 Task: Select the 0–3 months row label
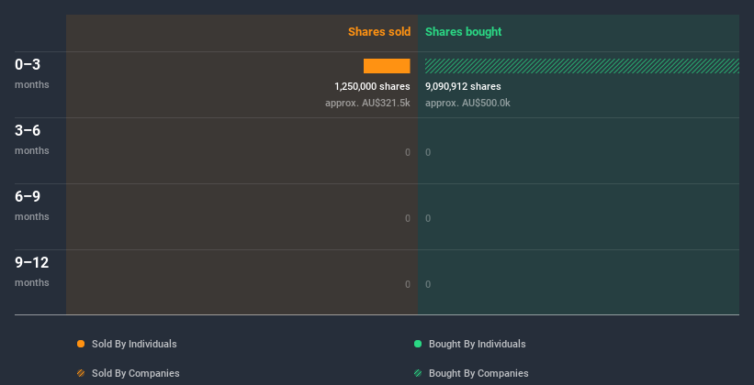(x=32, y=74)
